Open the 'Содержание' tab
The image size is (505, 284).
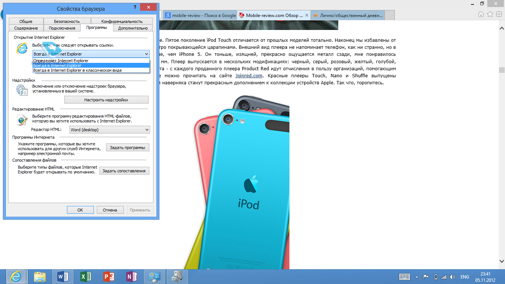click(x=26, y=28)
